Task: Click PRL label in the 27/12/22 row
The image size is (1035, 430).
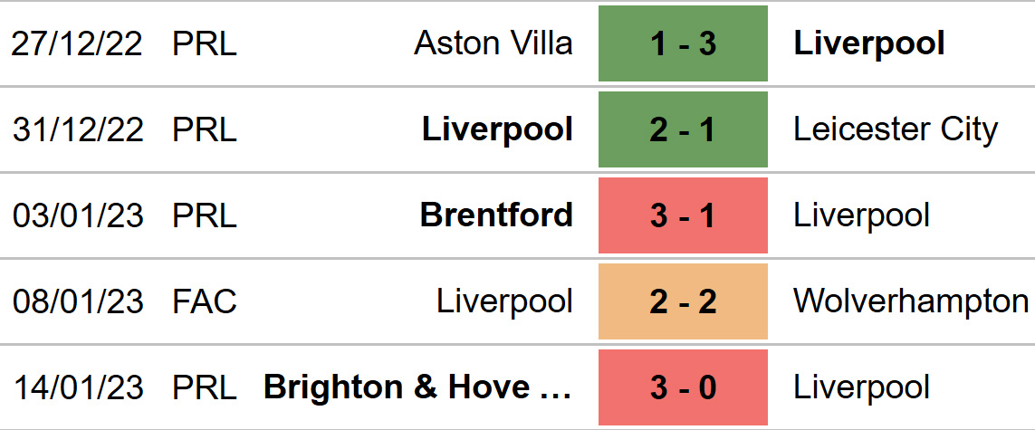Action: pos(205,43)
